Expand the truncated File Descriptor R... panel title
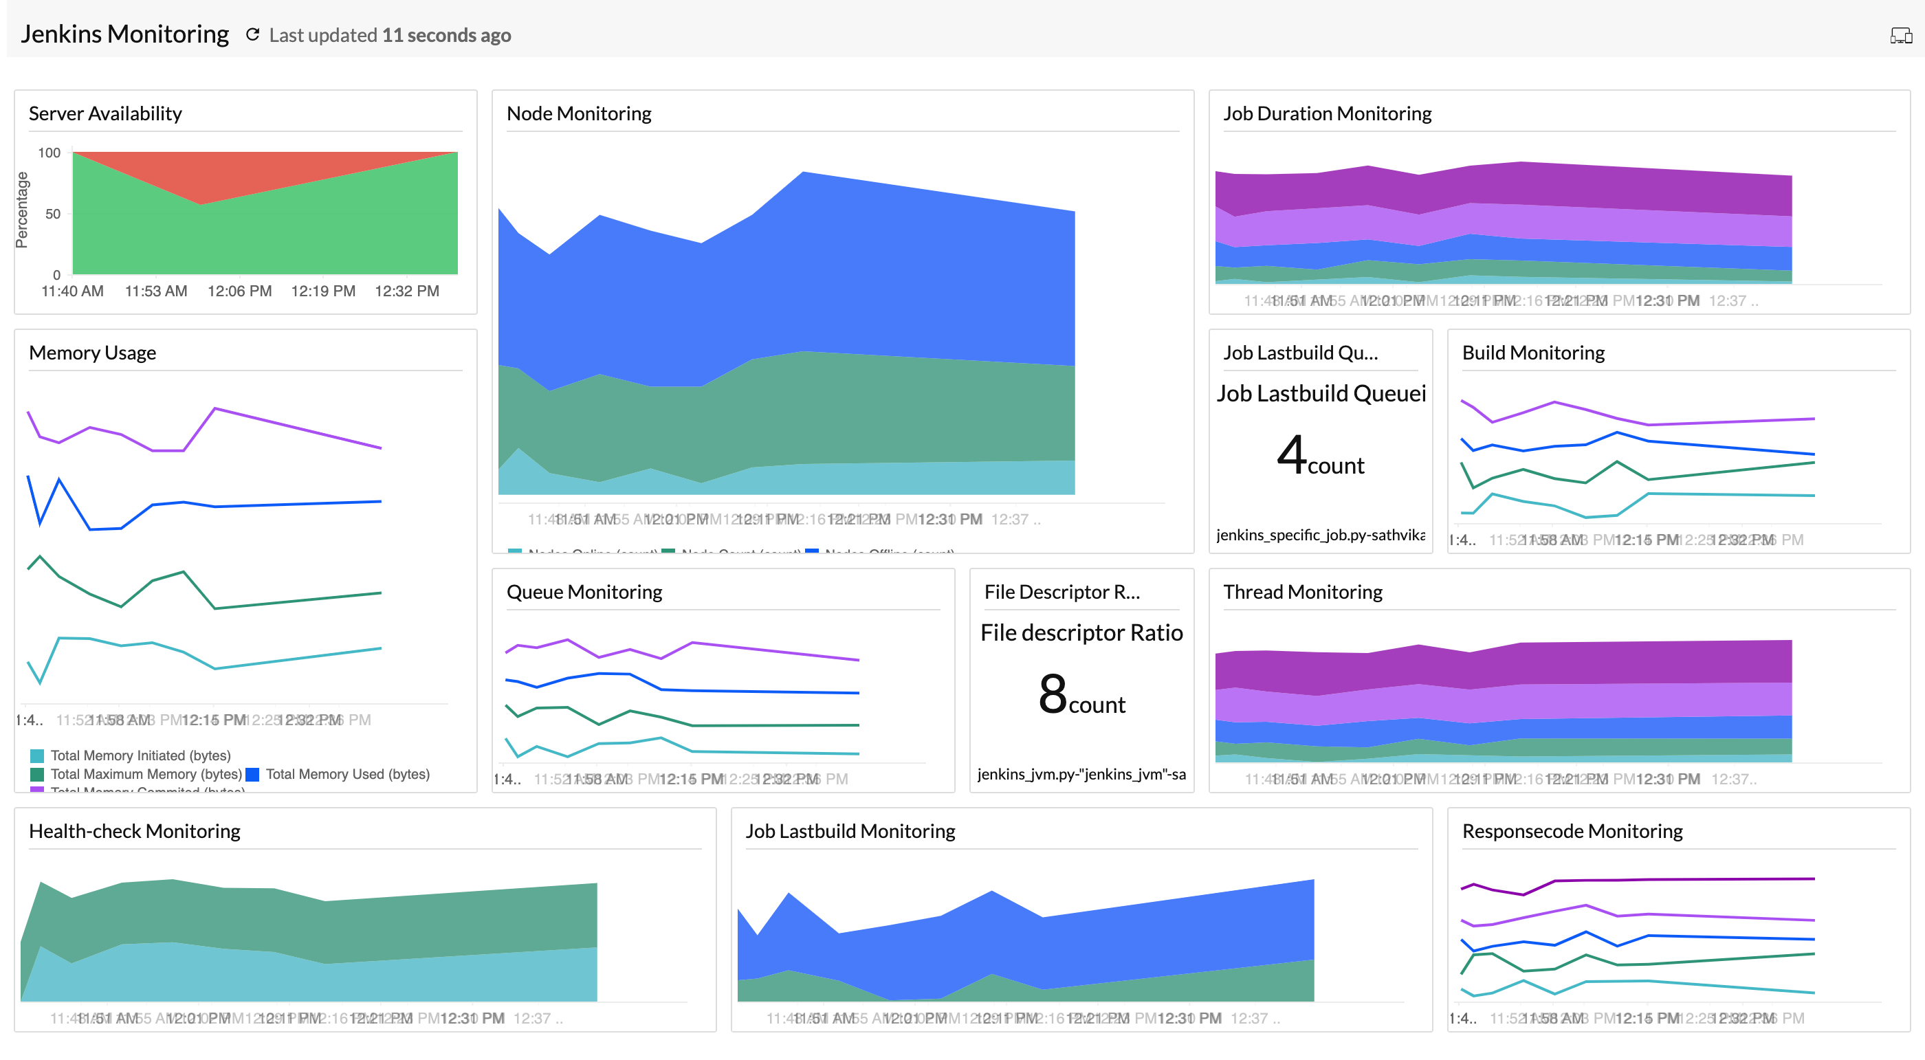The height and width of the screenshot is (1060, 1925). [1063, 592]
